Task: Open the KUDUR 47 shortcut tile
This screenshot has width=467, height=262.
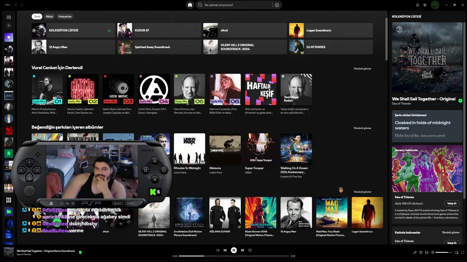Action: (159, 30)
